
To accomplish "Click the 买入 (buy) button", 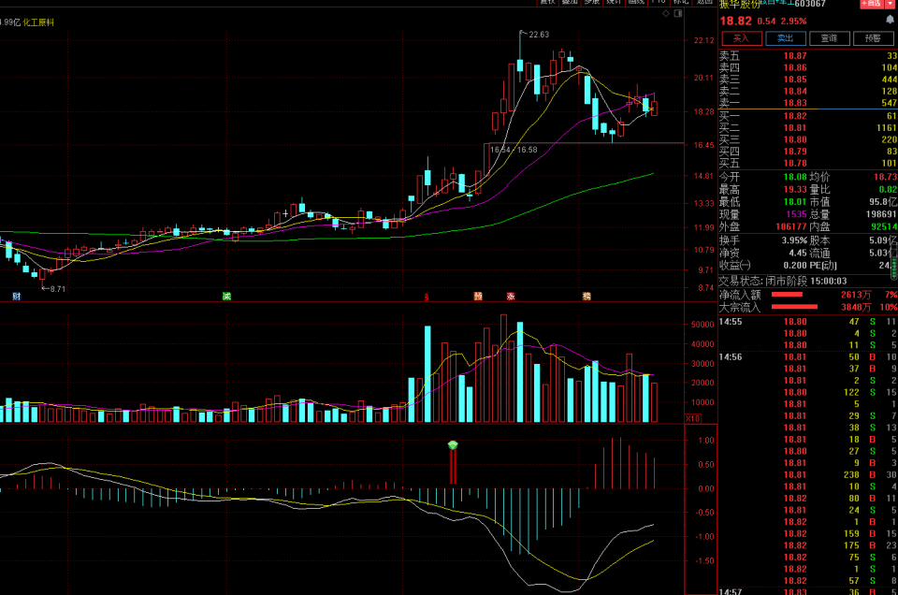I will pyautogui.click(x=742, y=38).
